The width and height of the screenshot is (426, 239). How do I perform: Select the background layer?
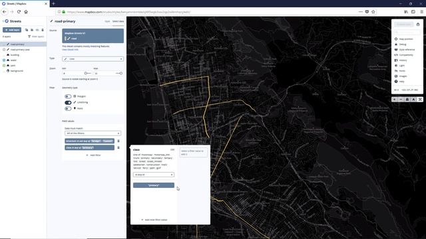click(23, 71)
